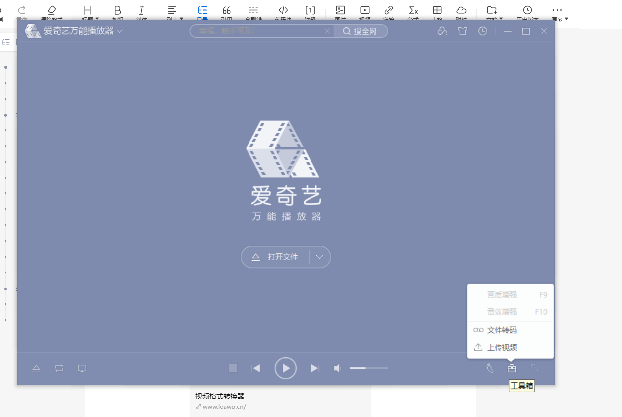Open play history clock icon in player

click(x=483, y=31)
